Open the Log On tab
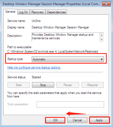Viewport: 113px width, 127px height. (x=23, y=12)
